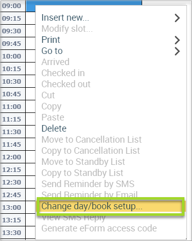Expand the Go to submenu arrow

click(177, 51)
